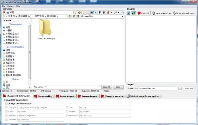198x125 pixels.
Task: Toggle the Subject checkbox
Action: coord(67,112)
